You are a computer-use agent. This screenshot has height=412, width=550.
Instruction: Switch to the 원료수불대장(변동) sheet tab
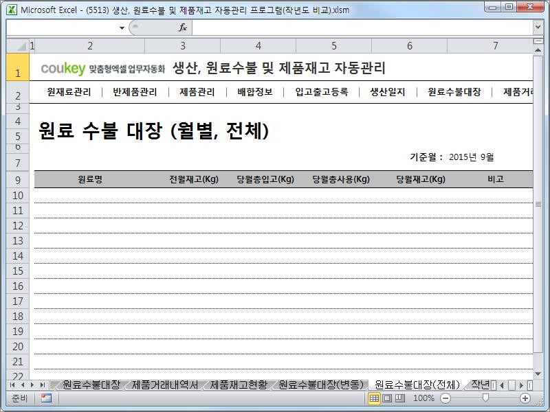[x=321, y=385]
